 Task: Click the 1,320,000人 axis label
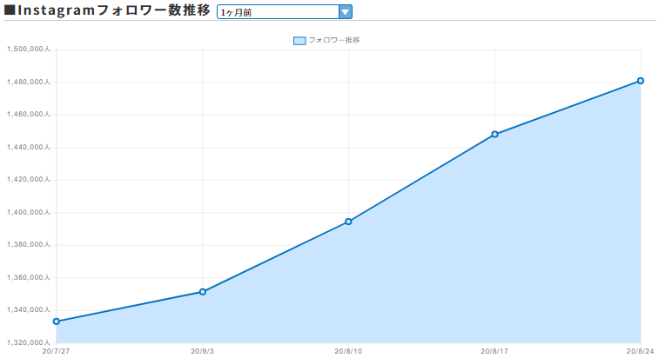click(29, 342)
